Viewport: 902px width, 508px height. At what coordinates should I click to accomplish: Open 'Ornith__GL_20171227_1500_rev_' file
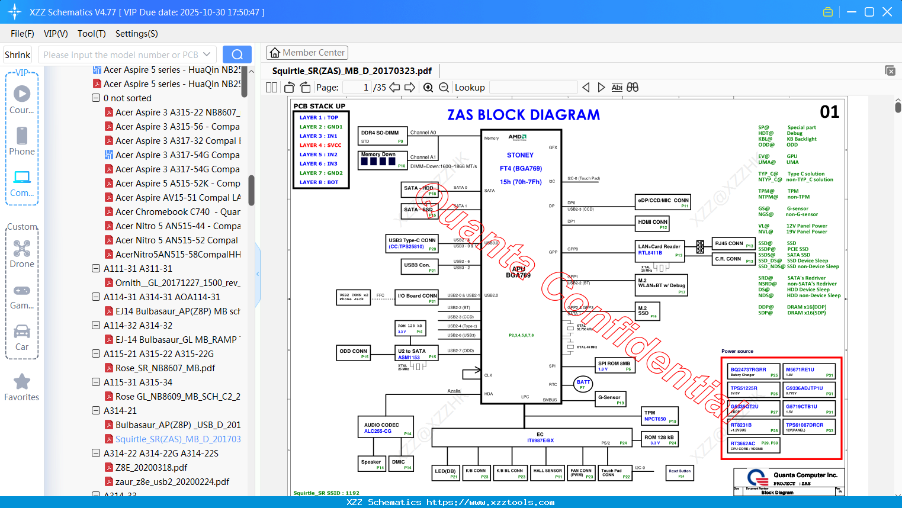tap(172, 283)
